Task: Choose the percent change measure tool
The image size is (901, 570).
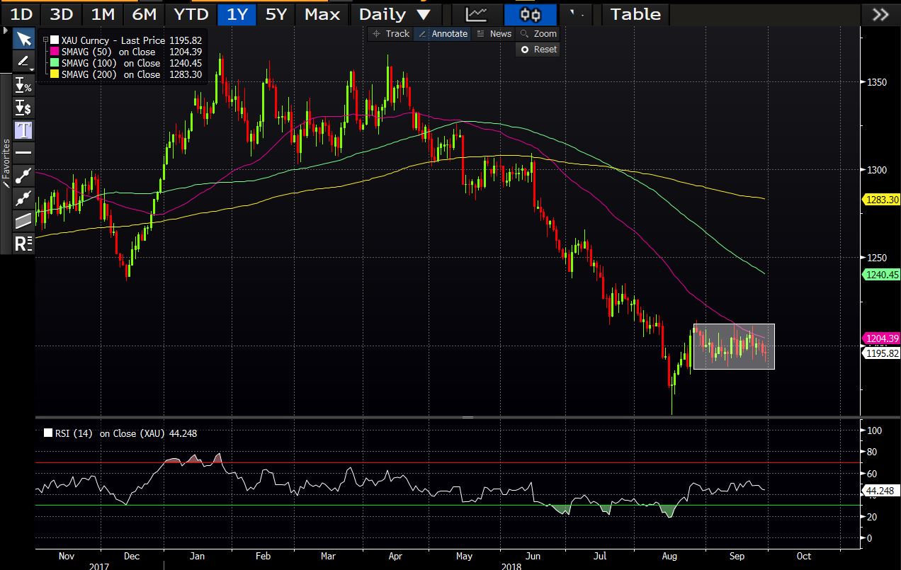Action: pyautogui.click(x=23, y=85)
